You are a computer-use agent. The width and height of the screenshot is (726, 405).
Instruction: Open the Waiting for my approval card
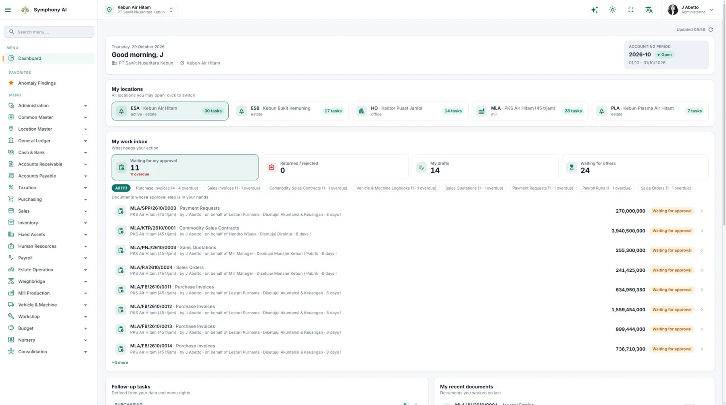(185, 167)
